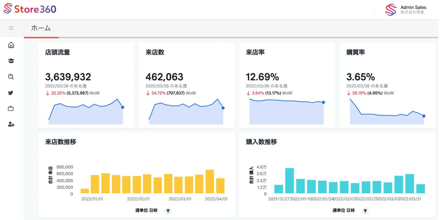Click the 店頭流量 card title
Image resolution: width=440 pixels, height=220 pixels.
tap(58, 52)
